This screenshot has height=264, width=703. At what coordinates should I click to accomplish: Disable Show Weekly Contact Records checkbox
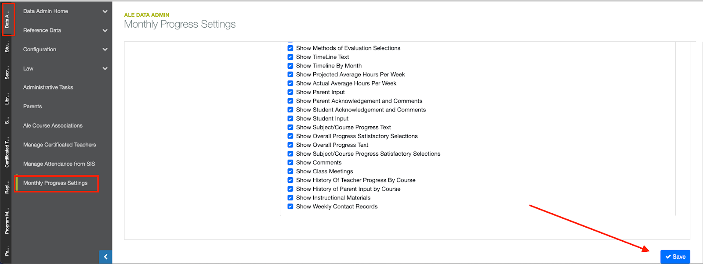coord(290,207)
